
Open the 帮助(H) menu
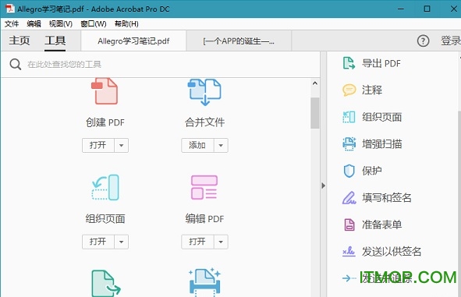point(126,24)
